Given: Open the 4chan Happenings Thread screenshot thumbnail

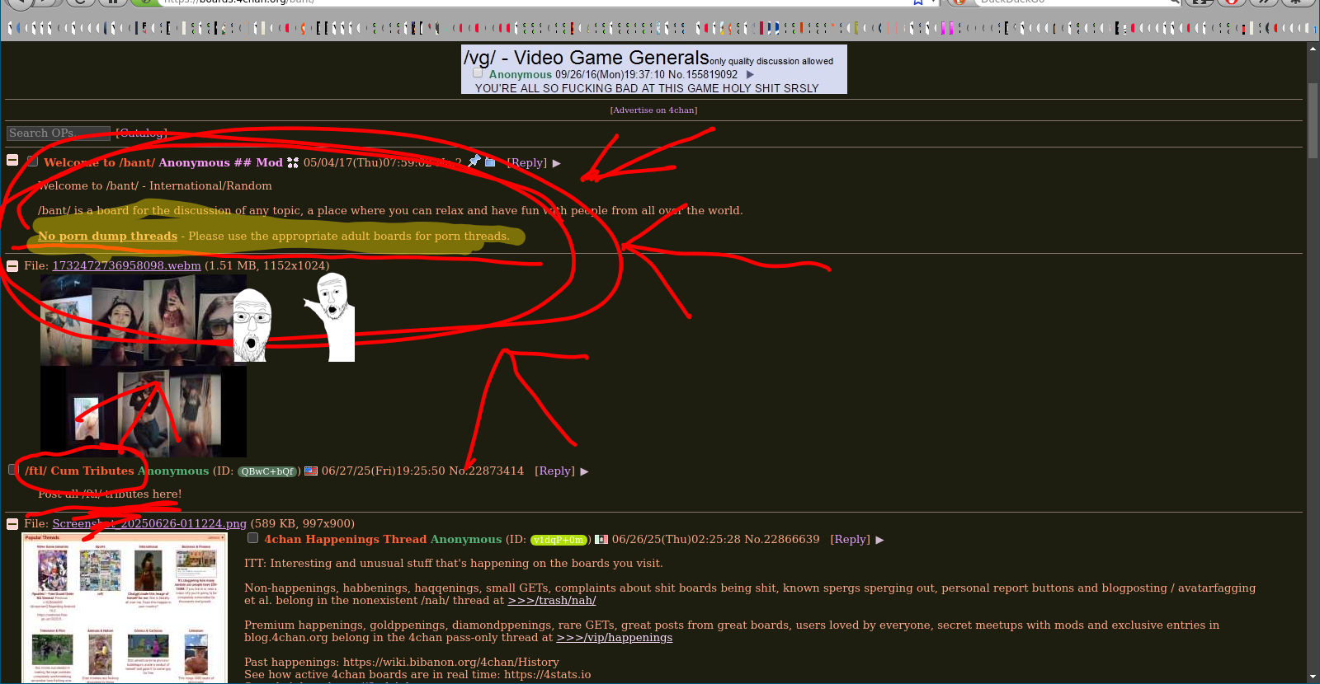Looking at the screenshot, I should click(x=124, y=608).
